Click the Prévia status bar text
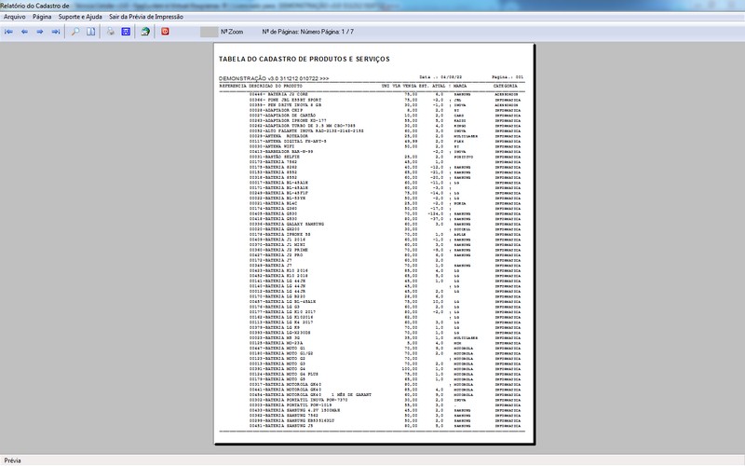 point(12,460)
